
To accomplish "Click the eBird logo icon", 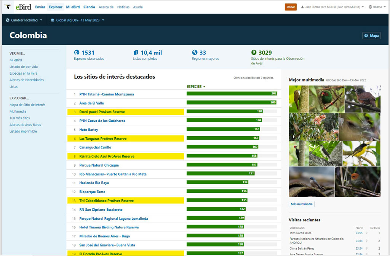I will pos(8,7).
